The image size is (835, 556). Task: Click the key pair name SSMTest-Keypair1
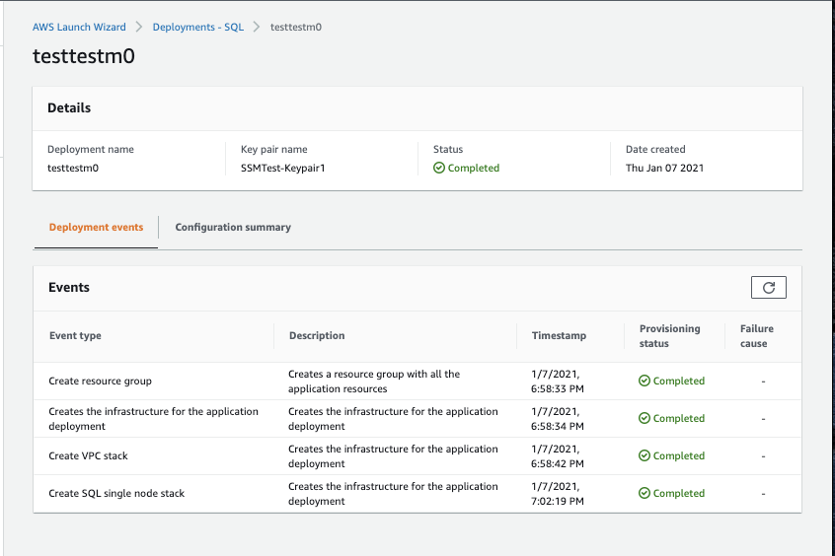point(282,169)
